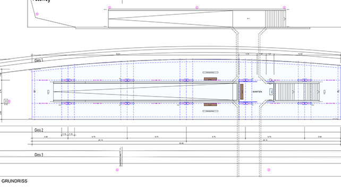The width and height of the screenshot is (341, 191).
Task: Click the direction arrow on the long staircase
Action: tap(293, 92)
